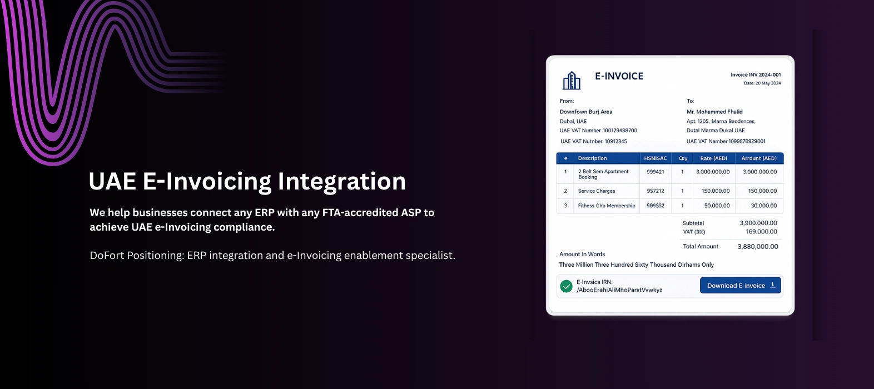The height and width of the screenshot is (389, 874).
Task: Click the Mr. Mohammed Fhalid recipient name
Action: 714,112
